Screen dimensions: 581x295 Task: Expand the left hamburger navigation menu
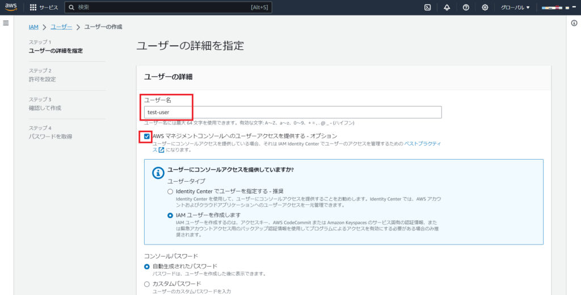6,23
